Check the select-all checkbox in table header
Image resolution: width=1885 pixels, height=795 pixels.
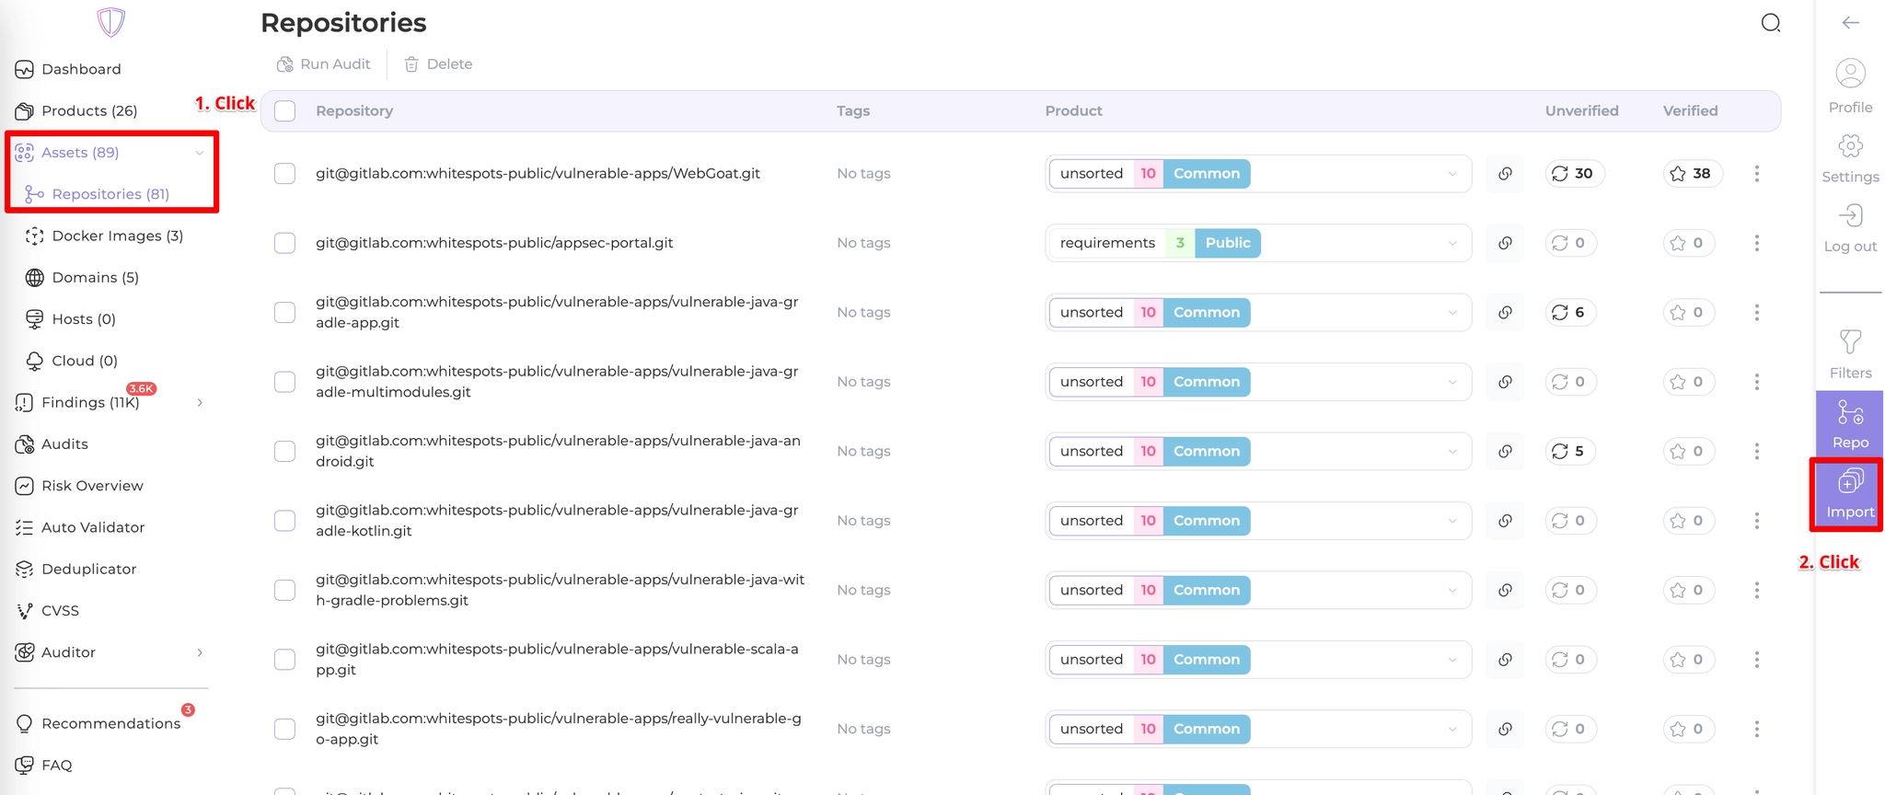285,111
